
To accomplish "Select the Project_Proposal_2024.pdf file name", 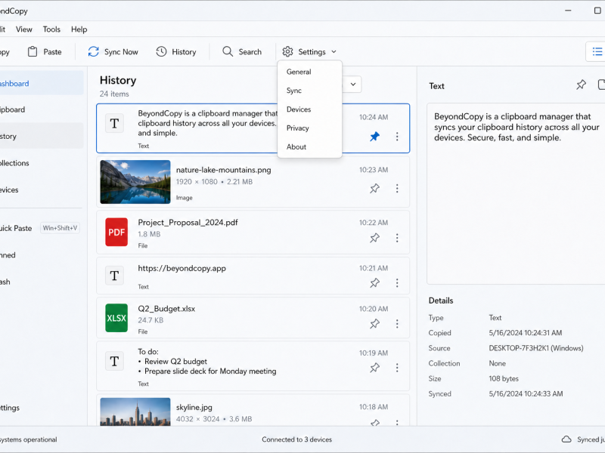I will tap(188, 223).
